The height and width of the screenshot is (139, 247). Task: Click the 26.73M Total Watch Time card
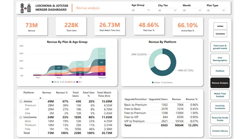(x=110, y=26)
